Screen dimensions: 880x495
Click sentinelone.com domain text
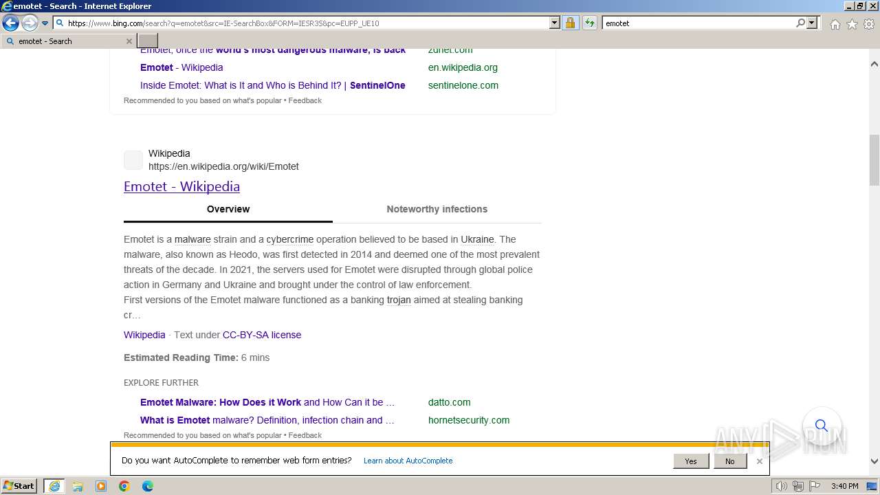pos(463,85)
